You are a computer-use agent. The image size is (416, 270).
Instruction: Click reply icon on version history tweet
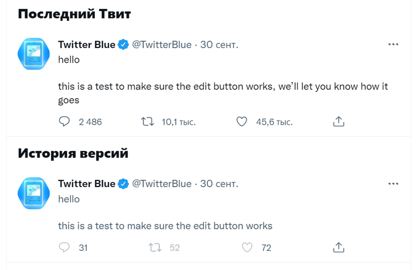point(64,247)
